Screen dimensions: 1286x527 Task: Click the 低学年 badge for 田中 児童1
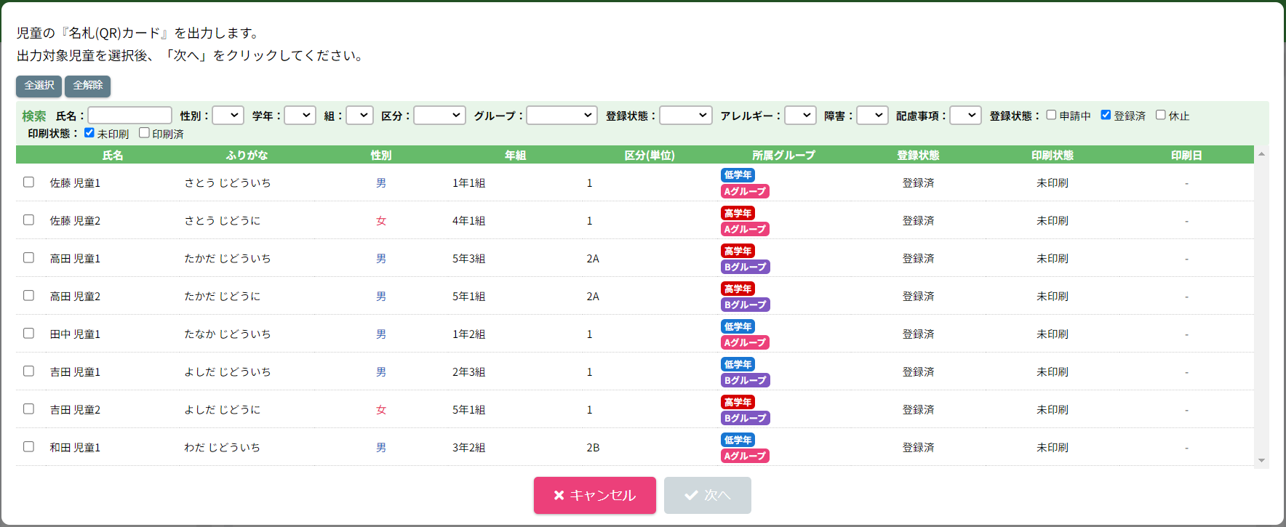point(738,326)
